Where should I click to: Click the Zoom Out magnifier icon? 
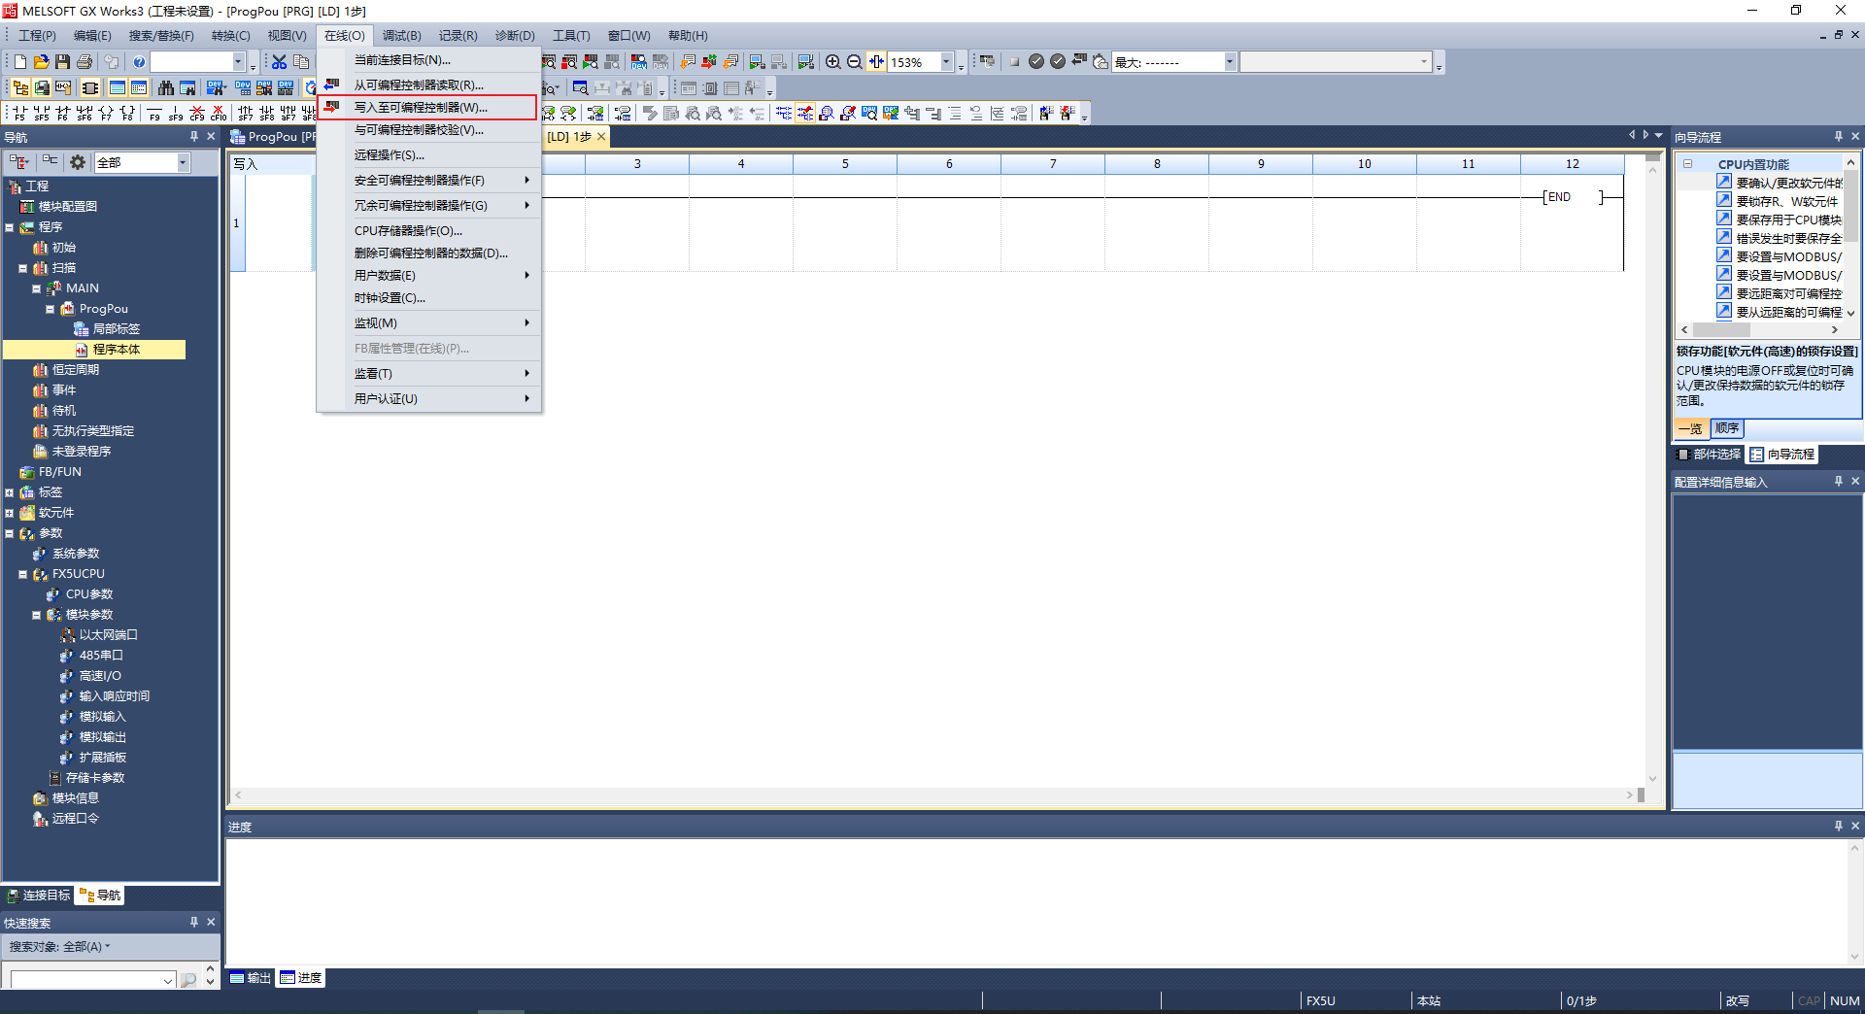pos(854,62)
